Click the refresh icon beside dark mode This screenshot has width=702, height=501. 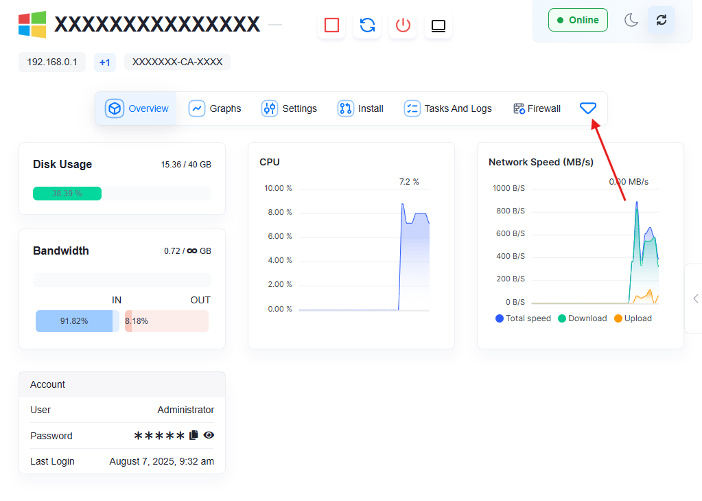point(661,20)
